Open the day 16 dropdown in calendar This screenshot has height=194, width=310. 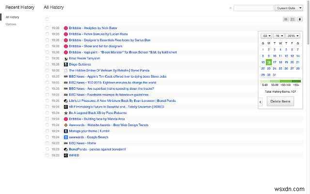279,36
